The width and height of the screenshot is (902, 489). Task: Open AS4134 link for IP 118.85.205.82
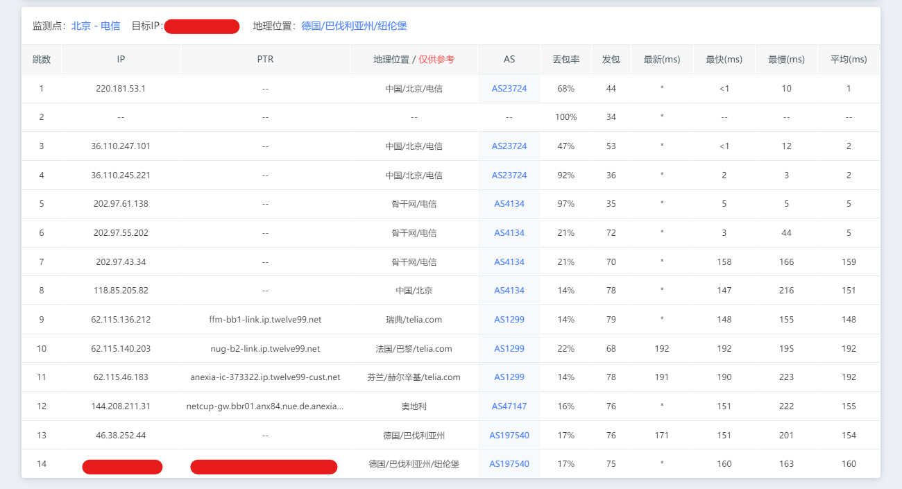tap(509, 291)
